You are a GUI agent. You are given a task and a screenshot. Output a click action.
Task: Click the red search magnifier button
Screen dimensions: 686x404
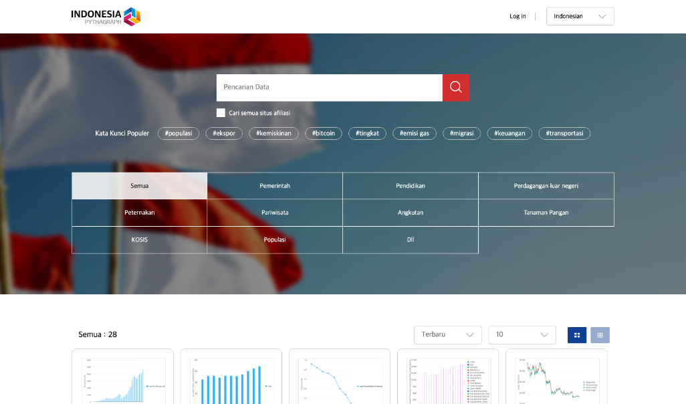[x=455, y=87]
